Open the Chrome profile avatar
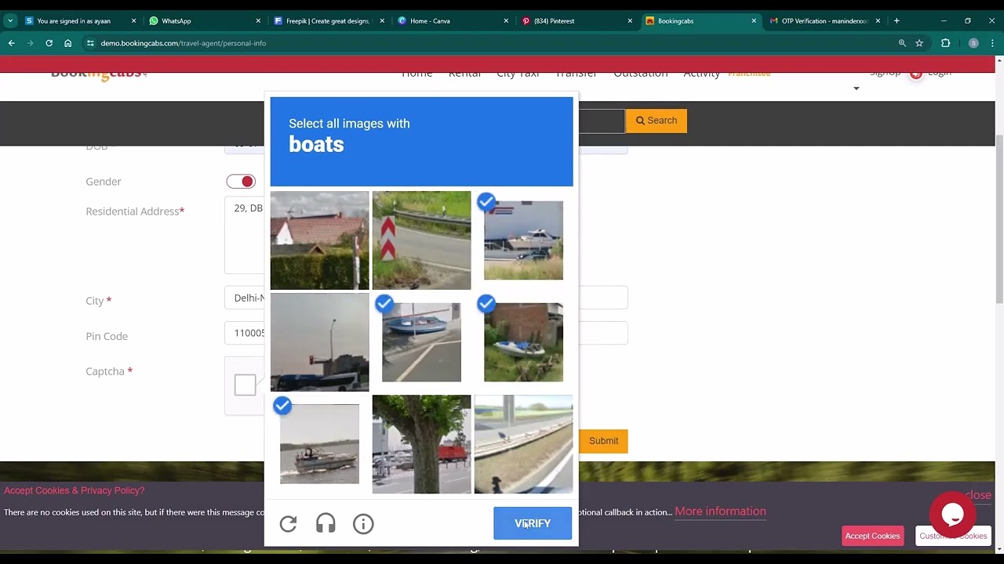The width and height of the screenshot is (1004, 564). click(x=973, y=43)
